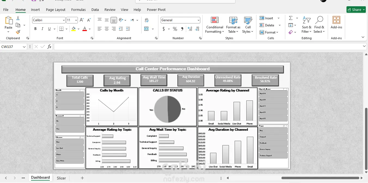This screenshot has width=368, height=183.
Task: Toggle the 'Yes' button in Resolved slicer
Action: (70, 129)
